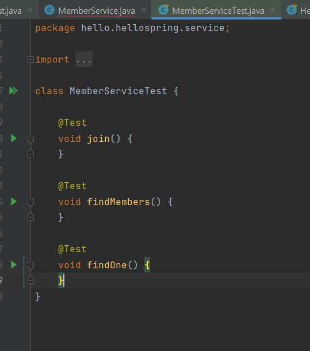
Task: Run the MemberServiceTest class
Action: (x=13, y=91)
